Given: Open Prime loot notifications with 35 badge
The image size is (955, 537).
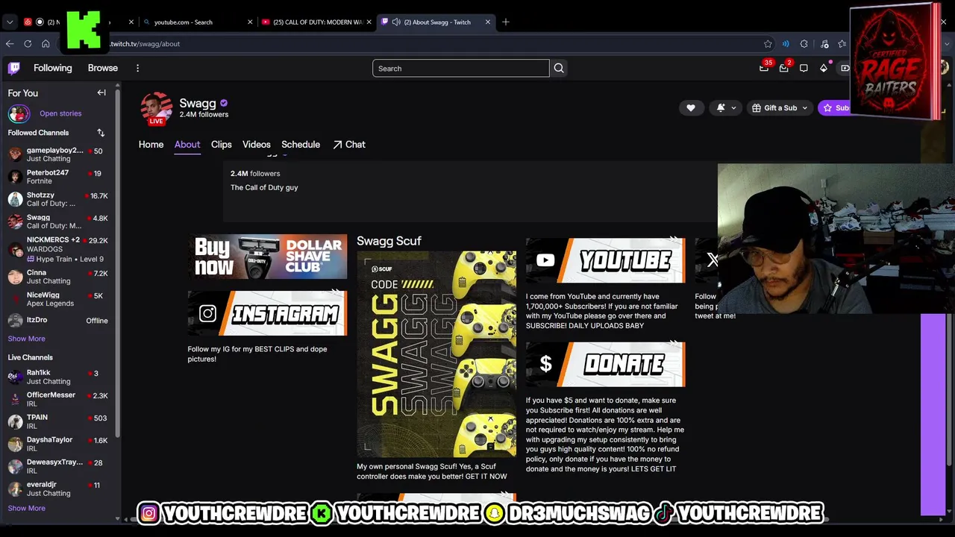Looking at the screenshot, I should pos(764,68).
